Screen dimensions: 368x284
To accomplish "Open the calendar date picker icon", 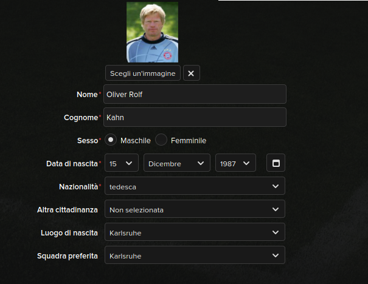I will (x=276, y=163).
